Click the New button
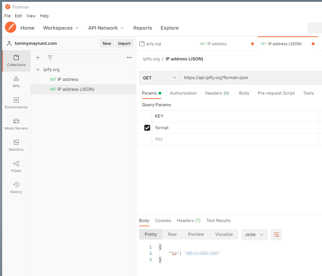322x276 pixels. click(x=107, y=43)
